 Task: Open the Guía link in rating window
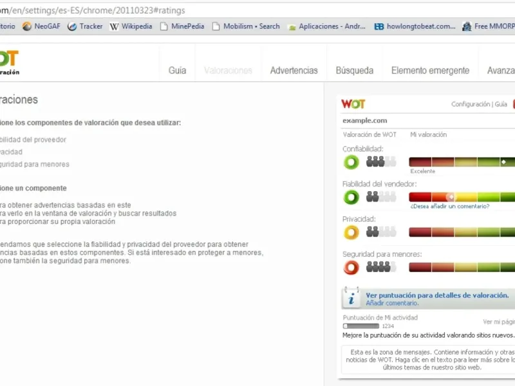click(x=501, y=104)
